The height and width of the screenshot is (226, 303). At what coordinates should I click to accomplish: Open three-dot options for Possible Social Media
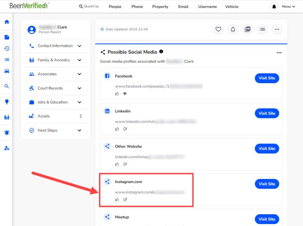279,52
